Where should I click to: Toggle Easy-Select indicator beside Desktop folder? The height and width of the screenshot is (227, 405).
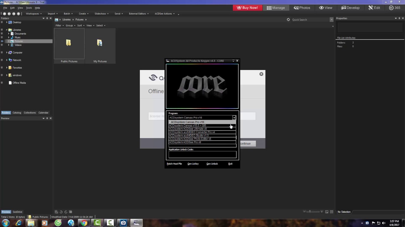(2, 22)
